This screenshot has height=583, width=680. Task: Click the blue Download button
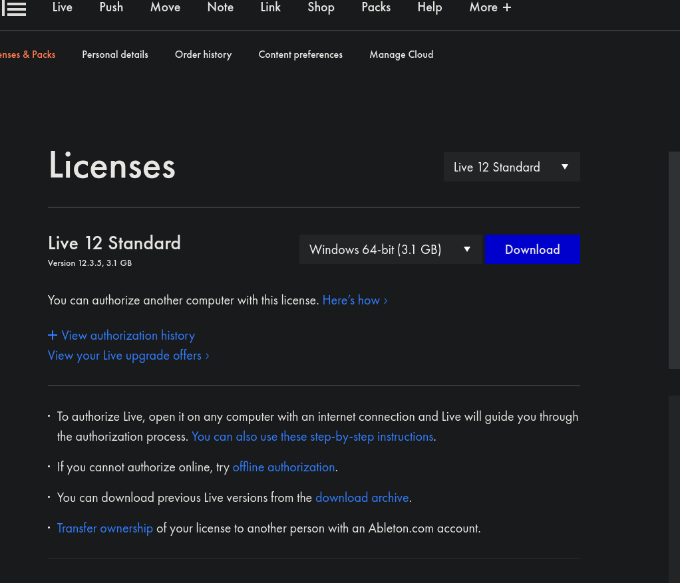coord(532,249)
